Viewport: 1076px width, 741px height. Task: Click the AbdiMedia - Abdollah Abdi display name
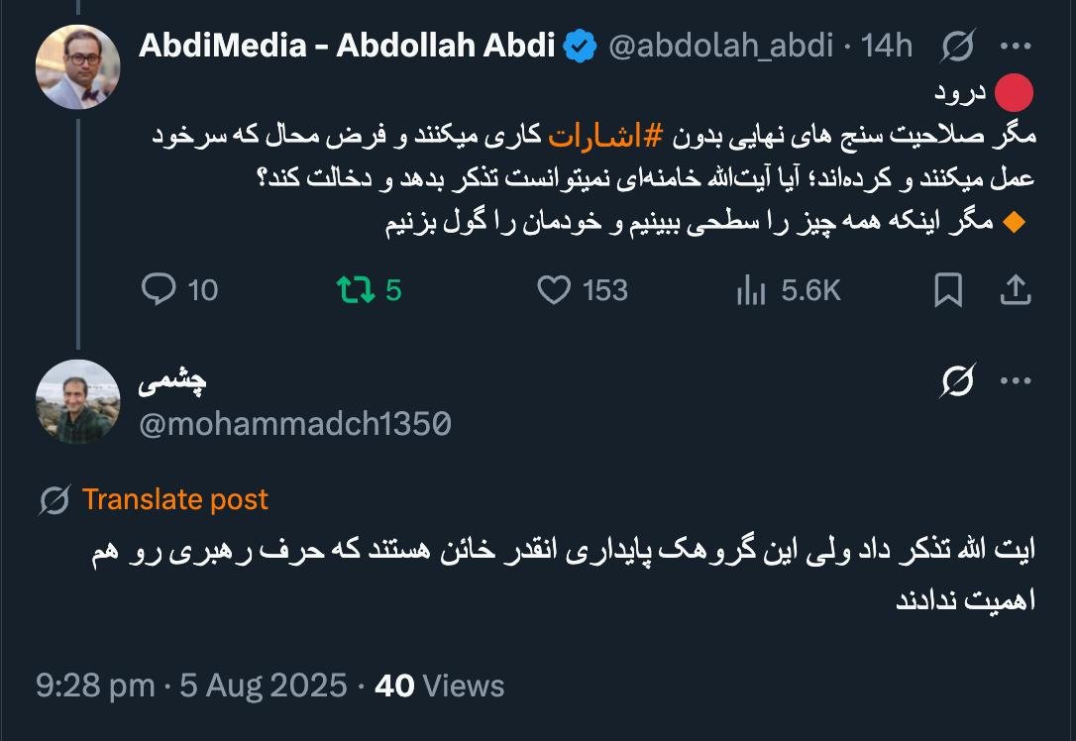pos(347,46)
